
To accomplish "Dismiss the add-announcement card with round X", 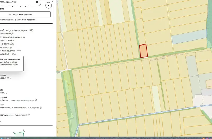I will (48, 6).
